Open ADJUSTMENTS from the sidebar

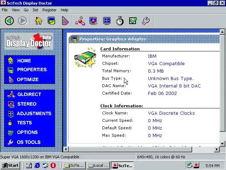pos(34,113)
